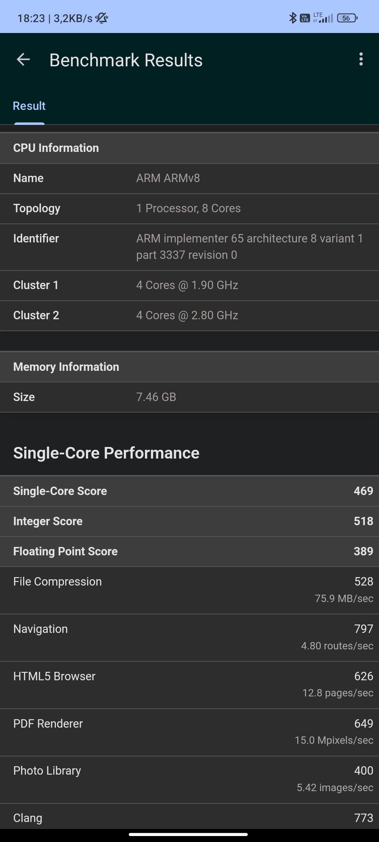
Task: Tap the Bluetooth status icon
Action: (x=292, y=18)
